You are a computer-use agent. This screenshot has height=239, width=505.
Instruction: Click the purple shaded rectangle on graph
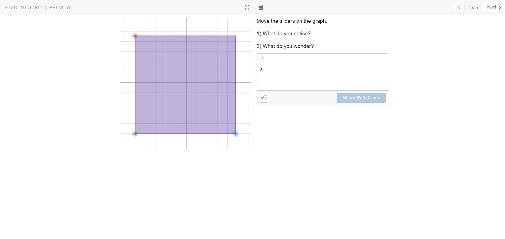coord(185,85)
